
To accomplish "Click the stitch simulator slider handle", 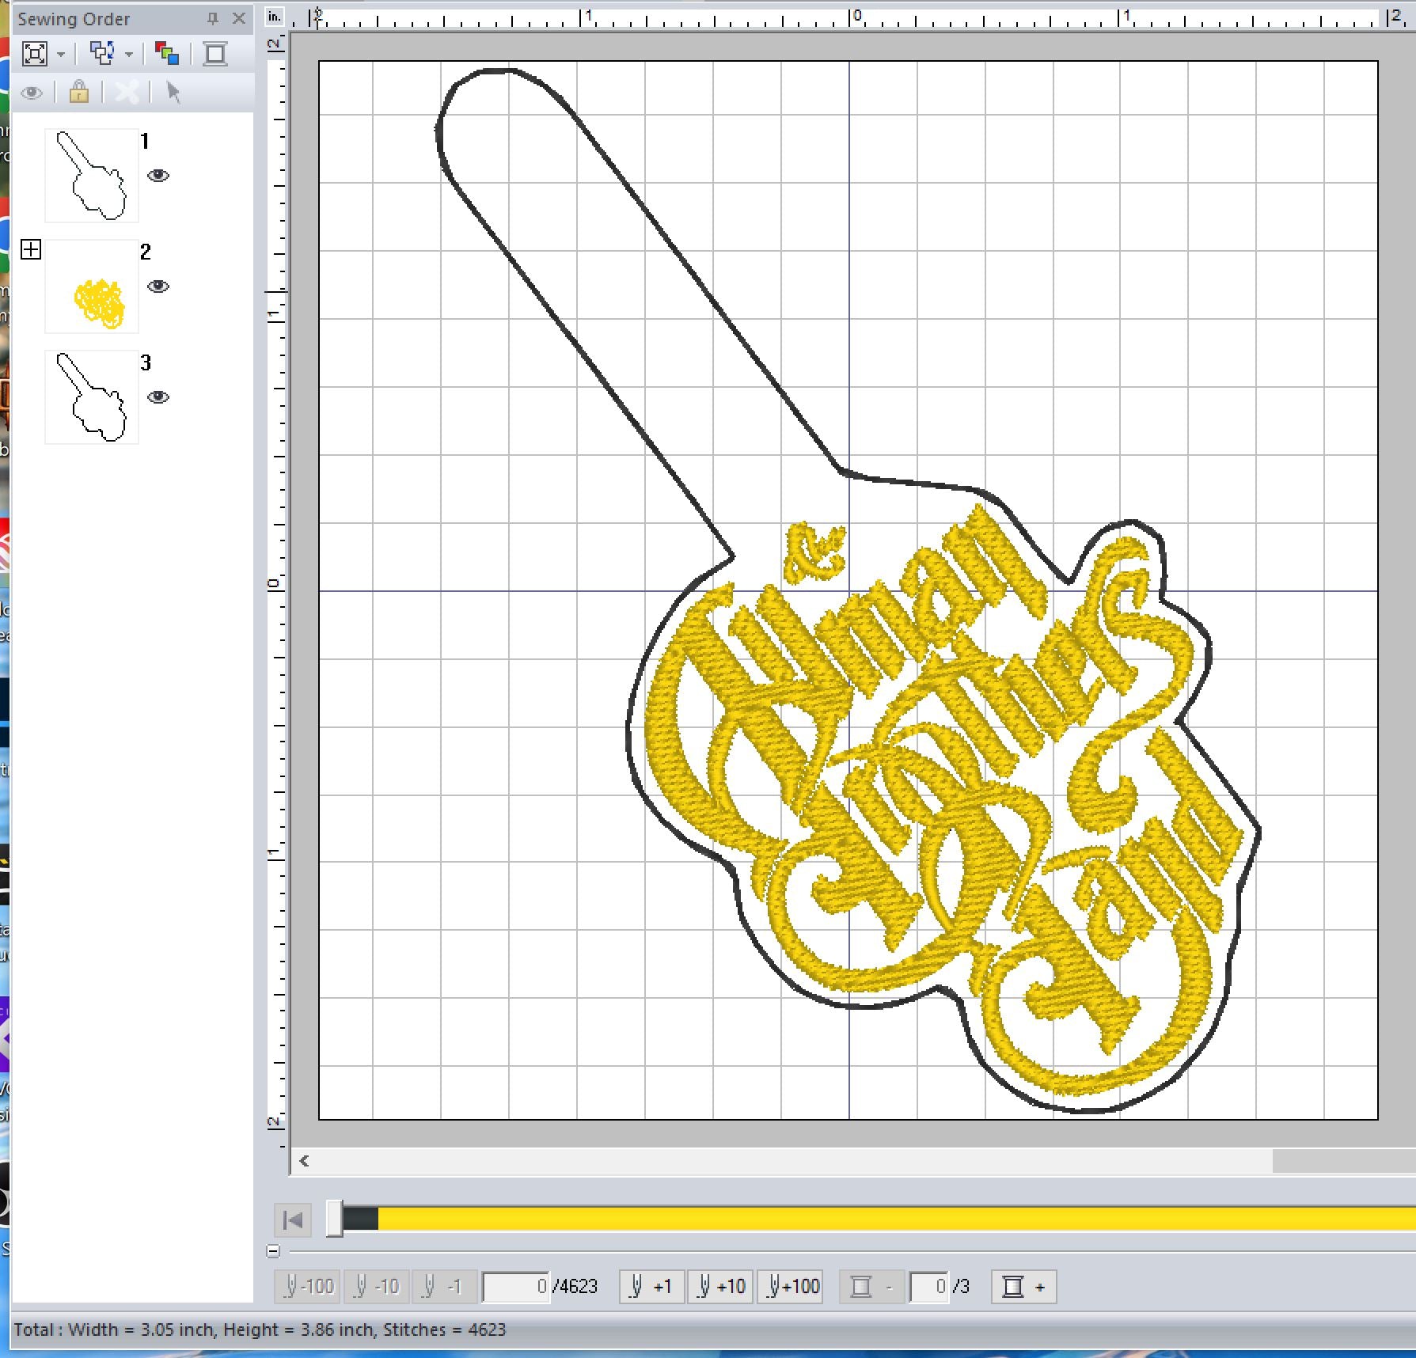I will 335,1219.
